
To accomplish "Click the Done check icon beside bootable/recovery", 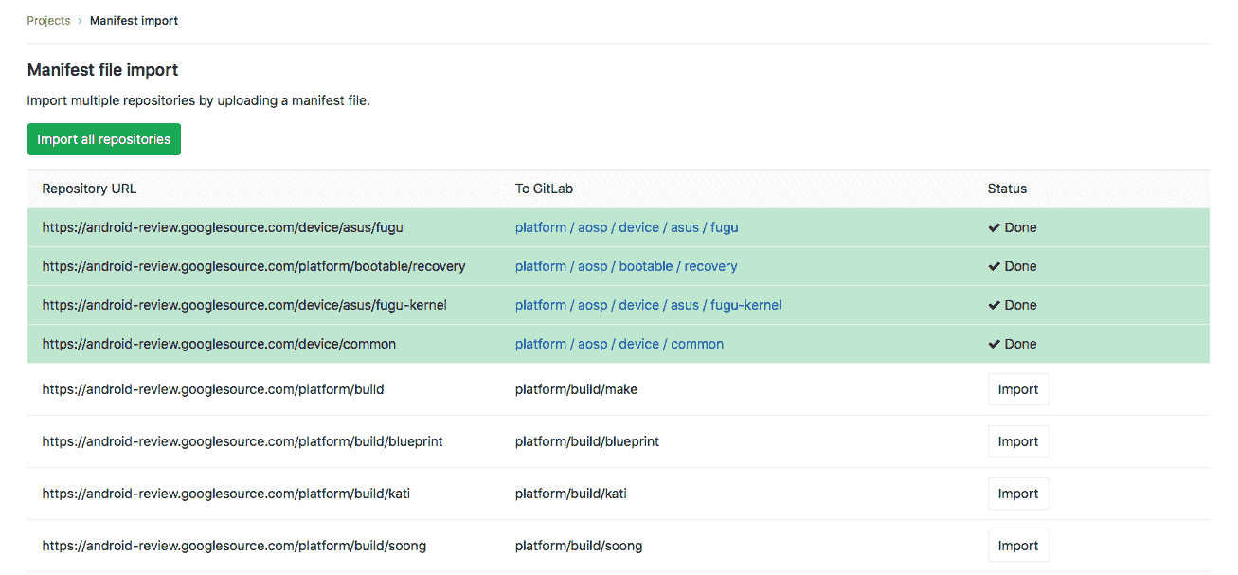I will (995, 266).
